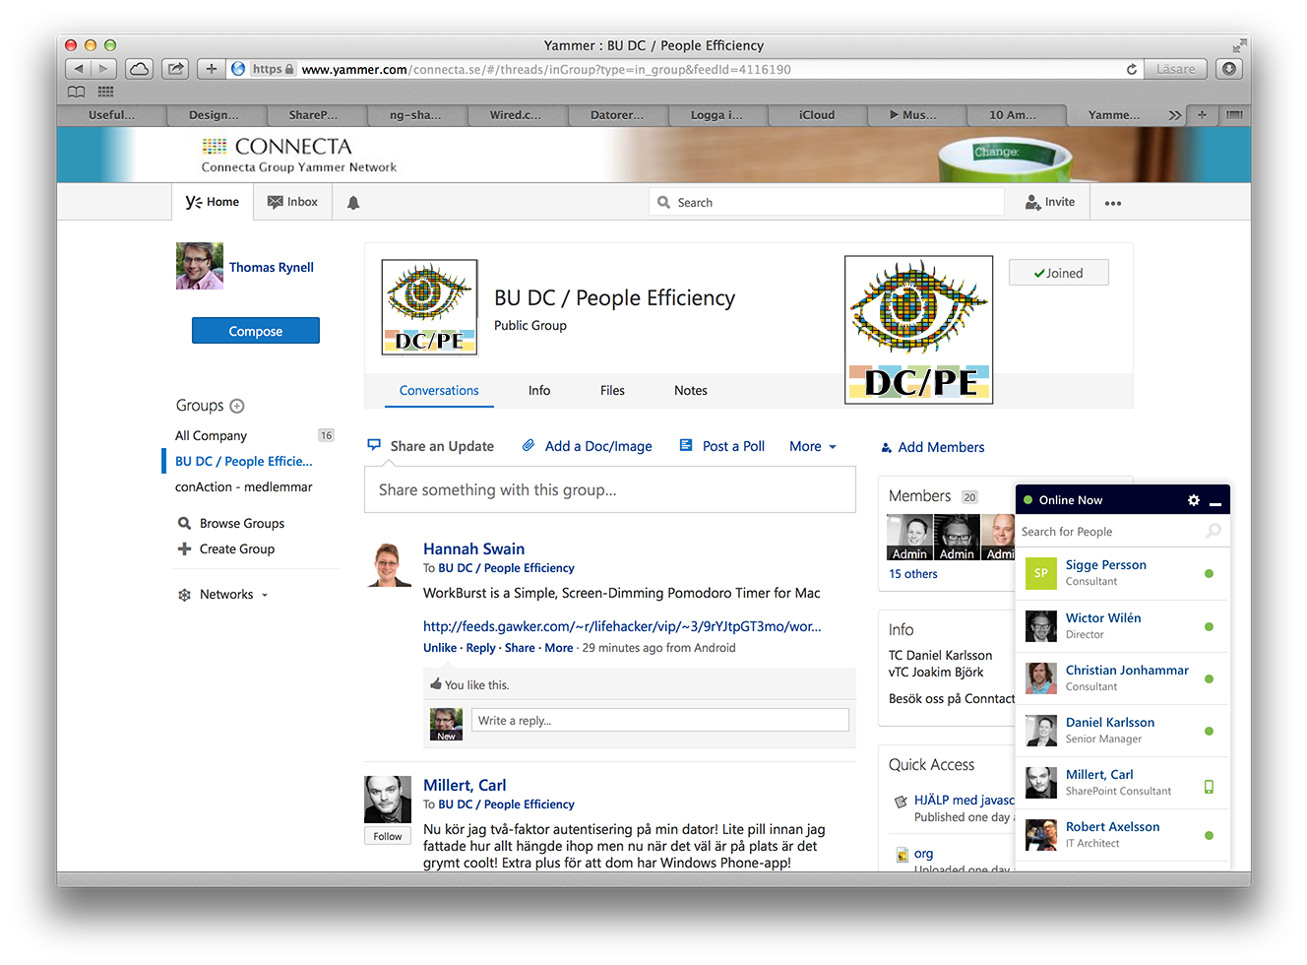This screenshot has width=1307, height=965.
Task: Click Browse Groups
Action: 231,523
